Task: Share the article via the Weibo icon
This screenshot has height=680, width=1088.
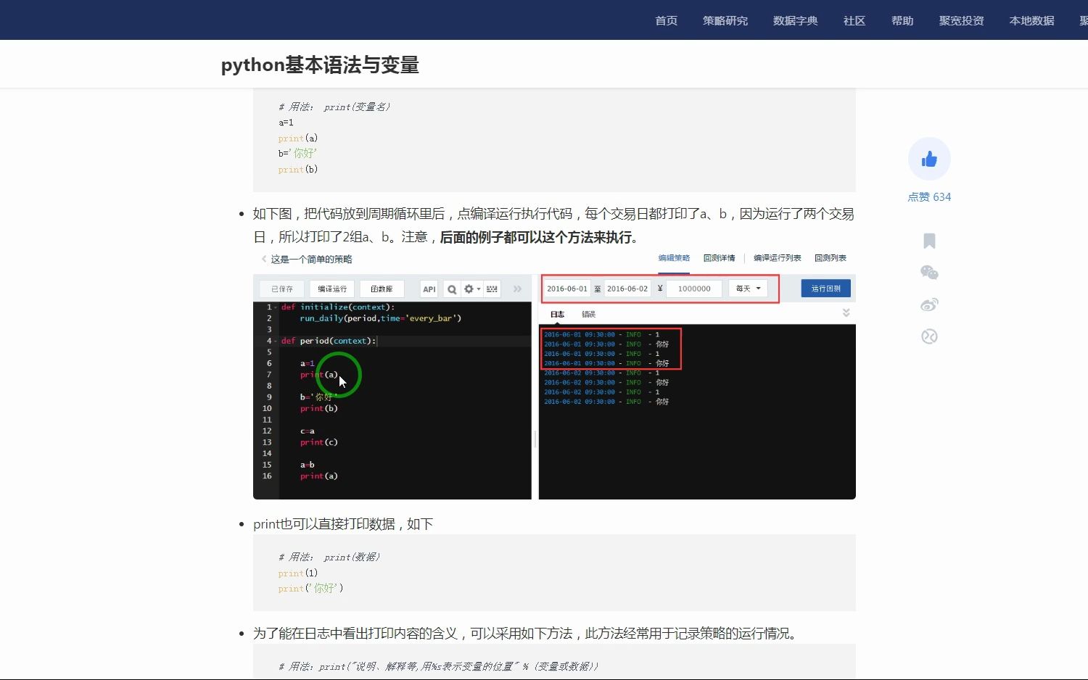Action: click(929, 304)
